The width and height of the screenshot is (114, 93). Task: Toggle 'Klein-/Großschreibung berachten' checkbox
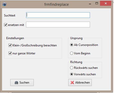point(10,45)
